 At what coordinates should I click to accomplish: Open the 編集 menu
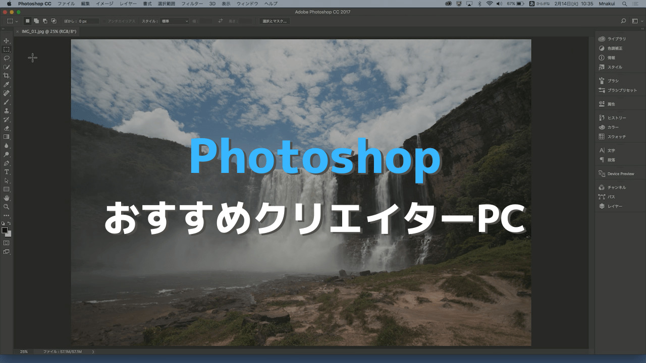click(85, 4)
